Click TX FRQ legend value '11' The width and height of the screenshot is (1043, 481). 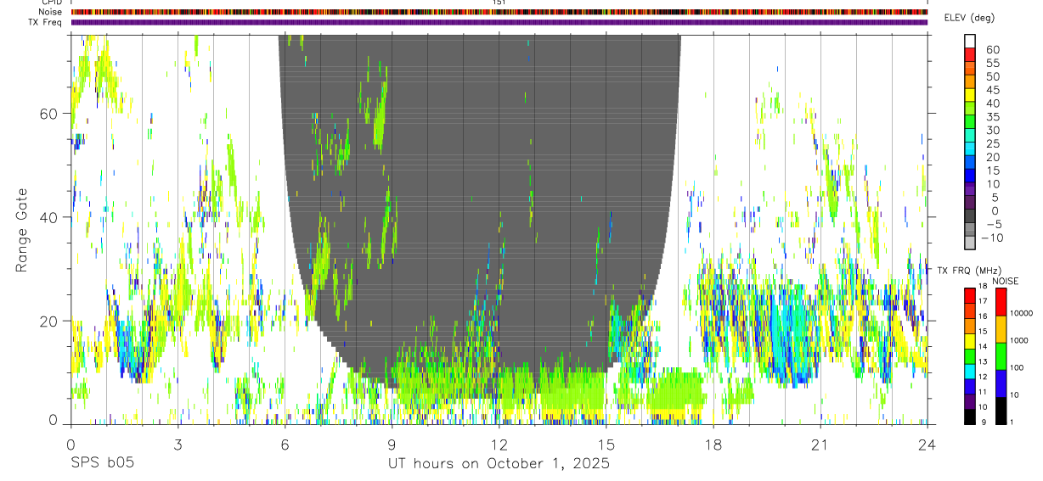point(984,392)
